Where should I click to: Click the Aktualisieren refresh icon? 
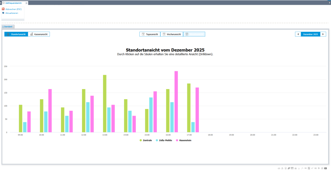pyautogui.click(x=3, y=13)
